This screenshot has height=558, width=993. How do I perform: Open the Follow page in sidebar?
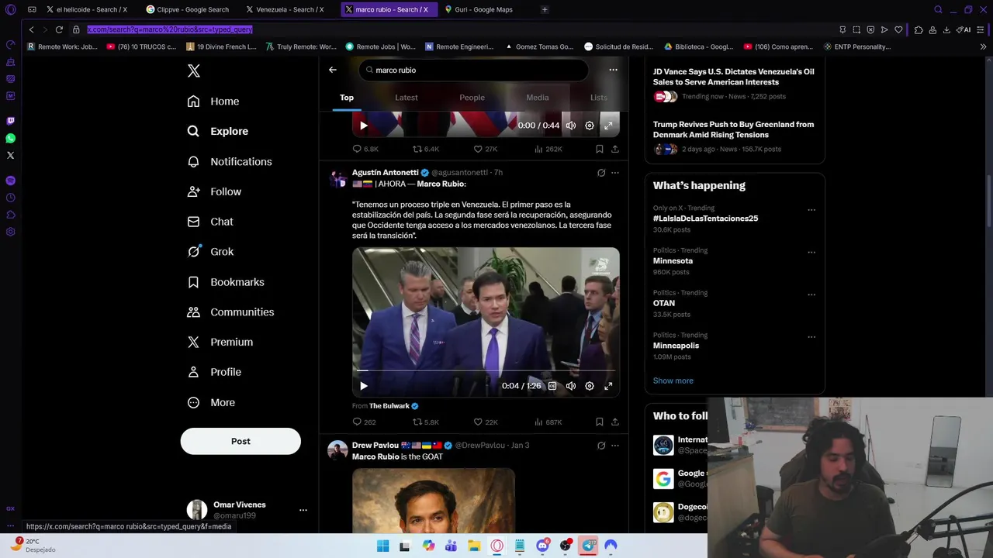[x=214, y=191]
